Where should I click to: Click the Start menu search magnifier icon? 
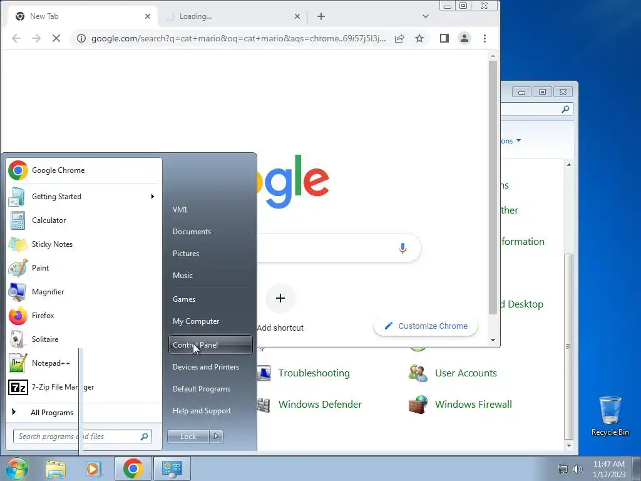(x=144, y=437)
